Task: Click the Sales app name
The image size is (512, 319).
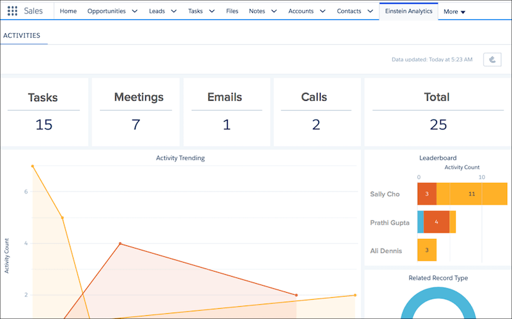Action: [33, 11]
